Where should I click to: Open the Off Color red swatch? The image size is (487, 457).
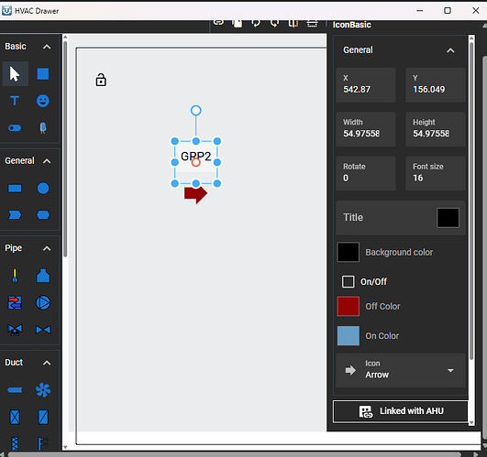348,306
